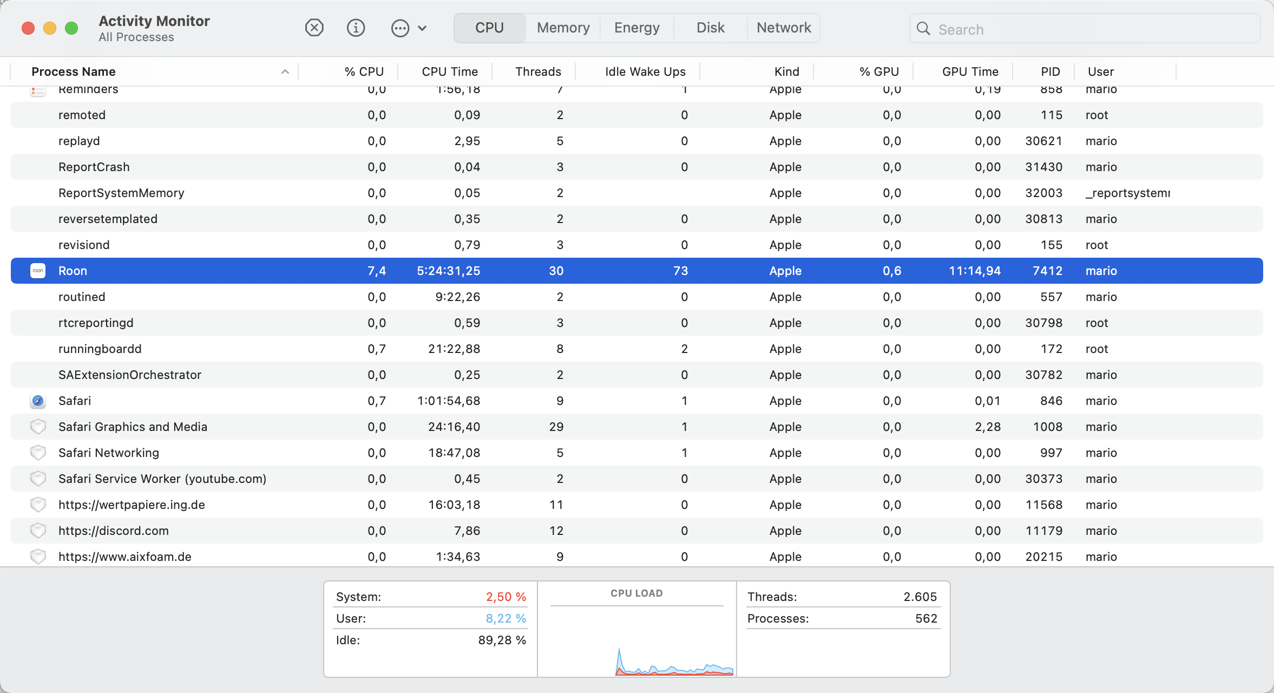Select the ReportCrash process
1274x693 pixels.
click(x=94, y=167)
